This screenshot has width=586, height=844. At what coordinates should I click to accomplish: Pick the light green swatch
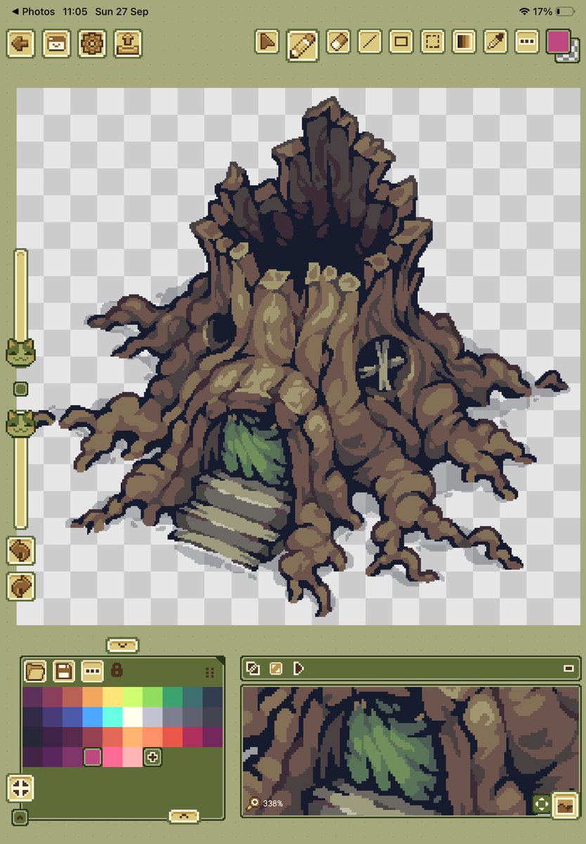click(x=152, y=697)
